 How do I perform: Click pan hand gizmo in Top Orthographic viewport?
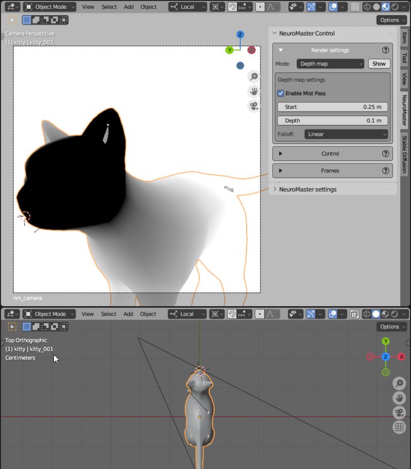point(399,398)
